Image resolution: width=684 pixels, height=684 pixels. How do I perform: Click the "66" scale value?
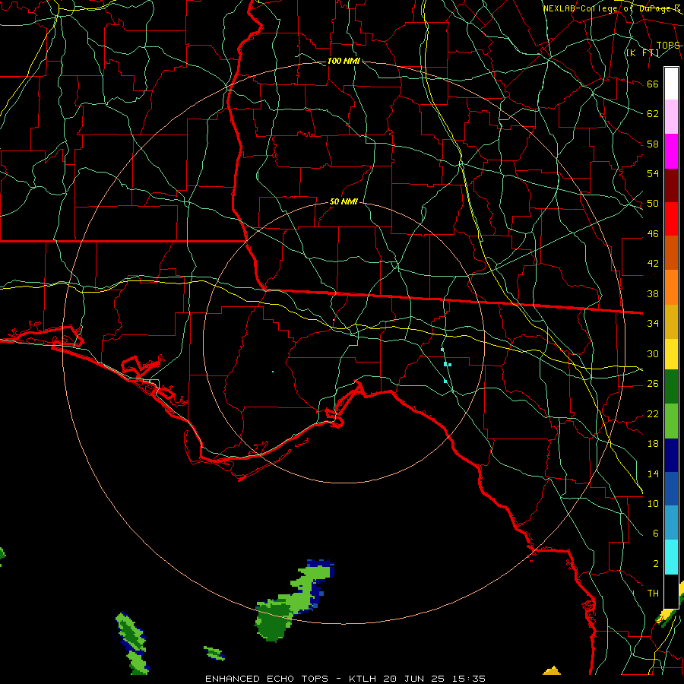[653, 84]
